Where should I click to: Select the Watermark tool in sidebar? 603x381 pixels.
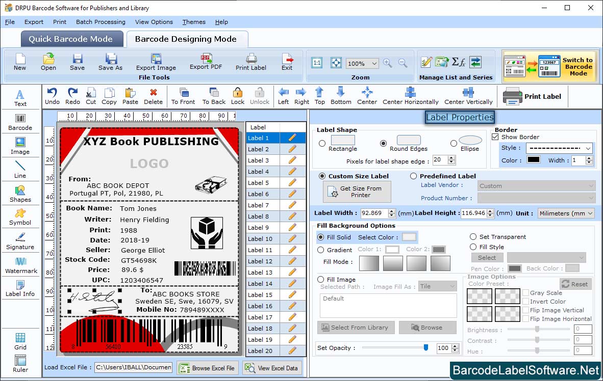20,265
